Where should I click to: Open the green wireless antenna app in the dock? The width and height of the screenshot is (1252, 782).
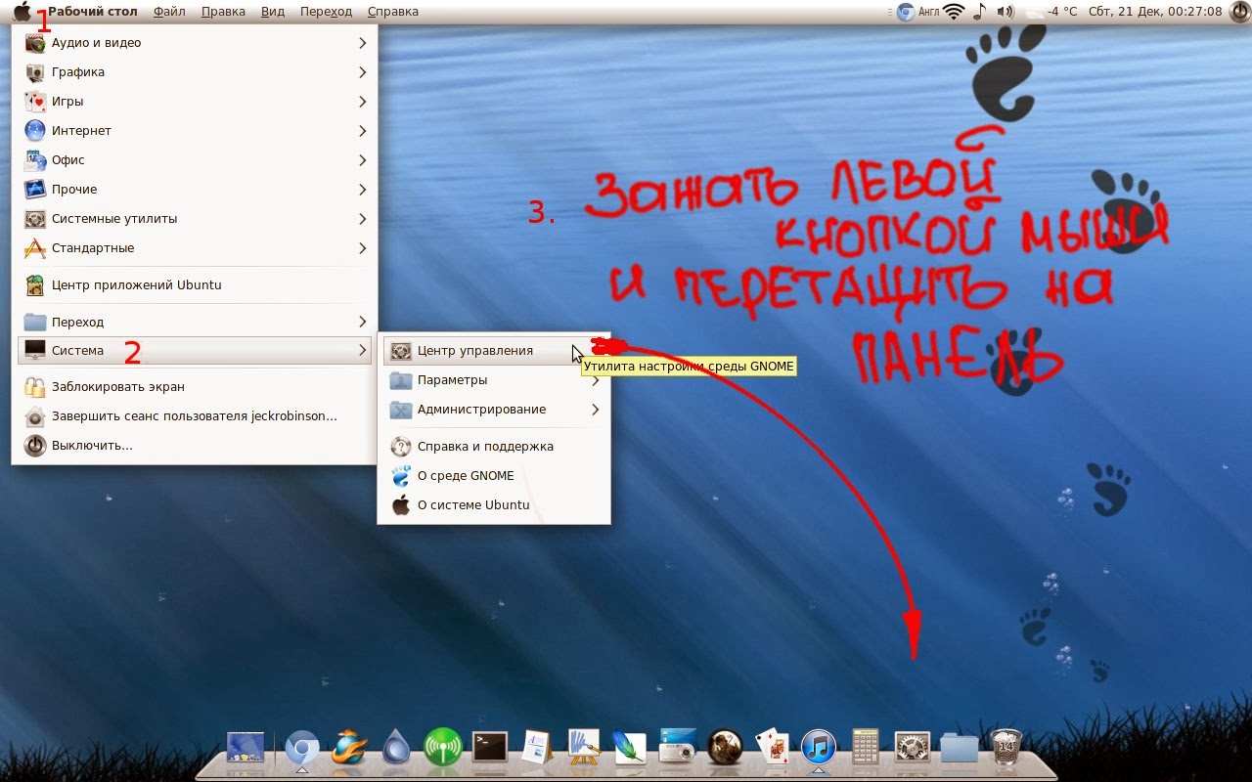[x=443, y=747]
